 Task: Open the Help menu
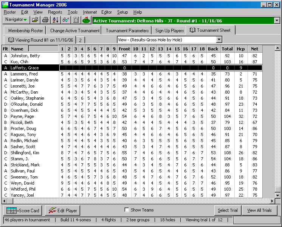pyautogui.click(x=138, y=12)
